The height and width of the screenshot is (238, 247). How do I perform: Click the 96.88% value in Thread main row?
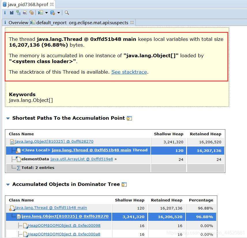pyautogui.click(x=205, y=208)
